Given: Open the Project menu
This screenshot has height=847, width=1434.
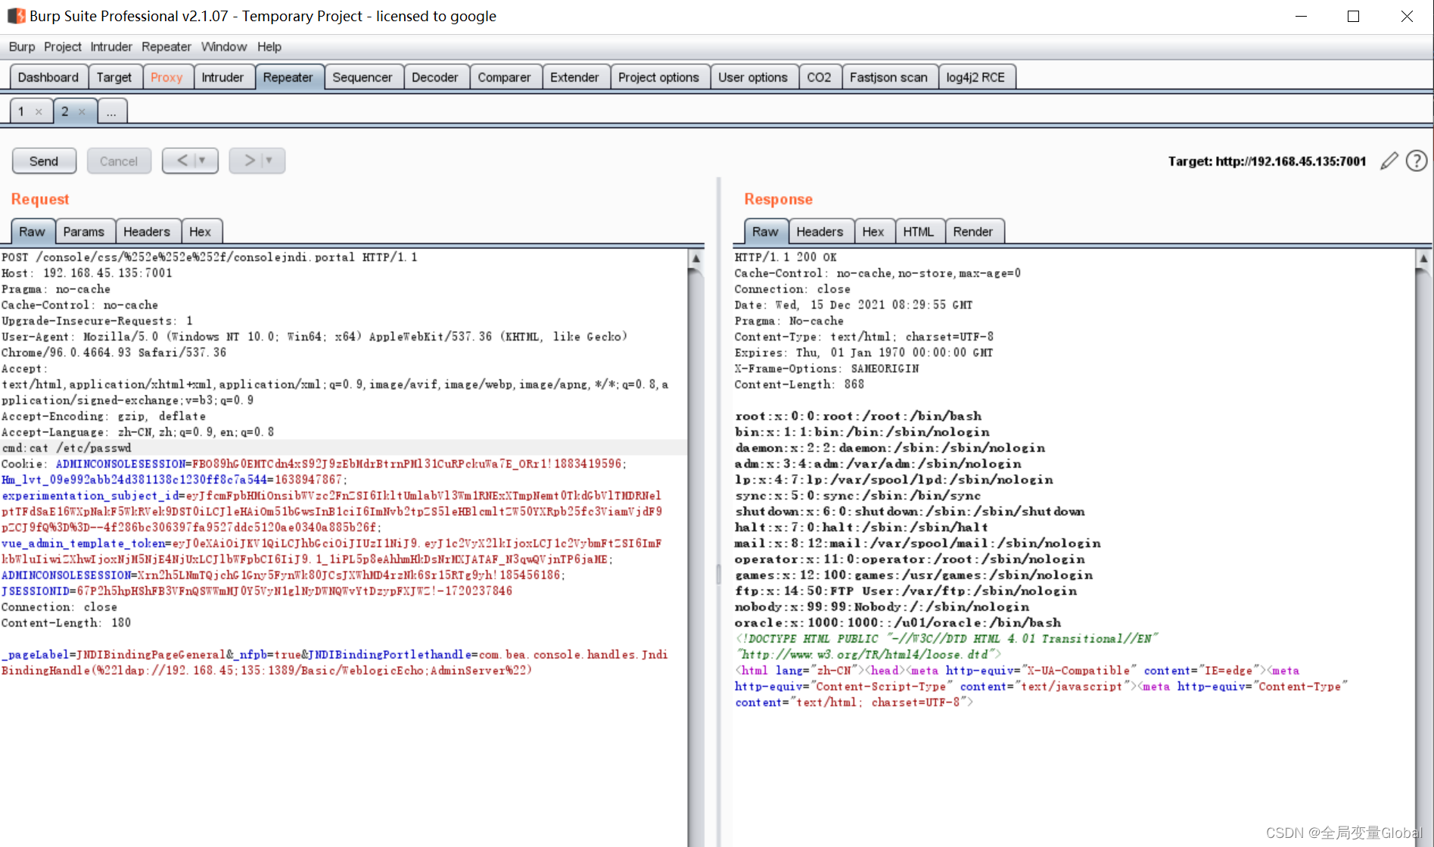Looking at the screenshot, I should (62, 47).
